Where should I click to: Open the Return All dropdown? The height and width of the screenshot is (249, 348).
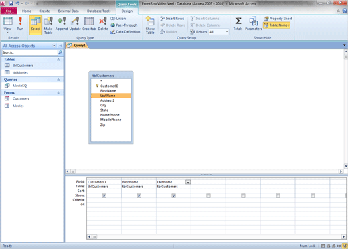click(x=227, y=32)
